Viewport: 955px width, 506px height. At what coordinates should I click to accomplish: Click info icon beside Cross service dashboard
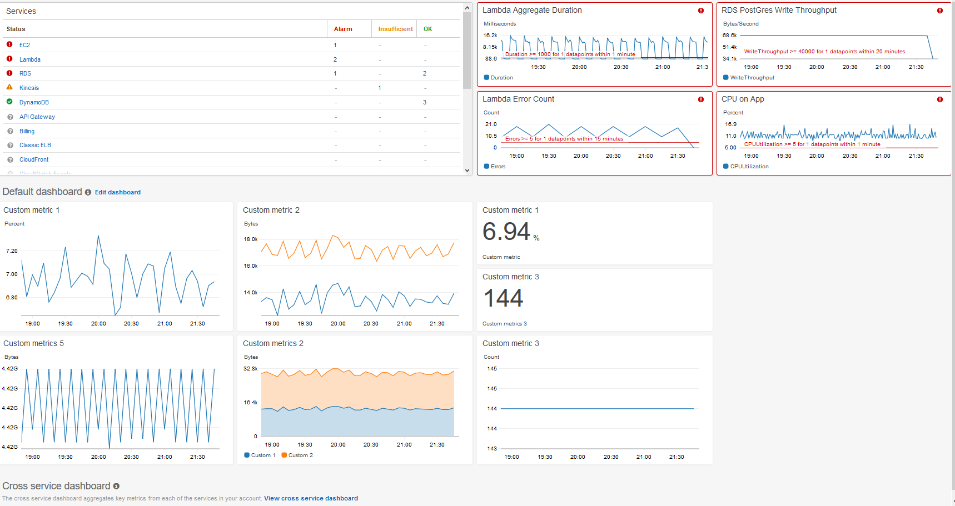click(116, 487)
